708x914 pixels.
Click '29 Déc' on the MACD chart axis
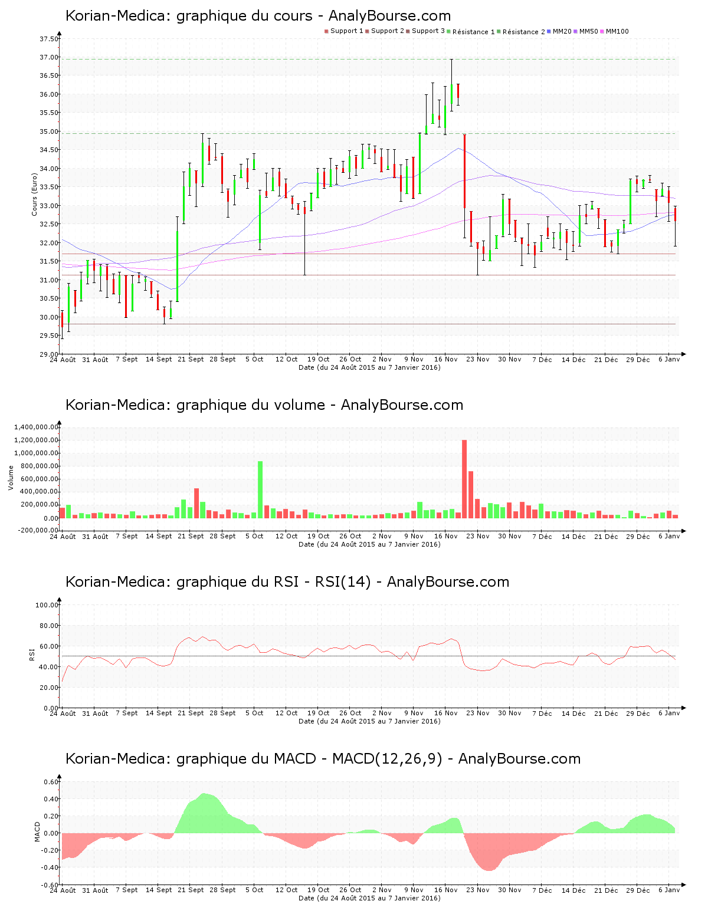[x=638, y=890]
